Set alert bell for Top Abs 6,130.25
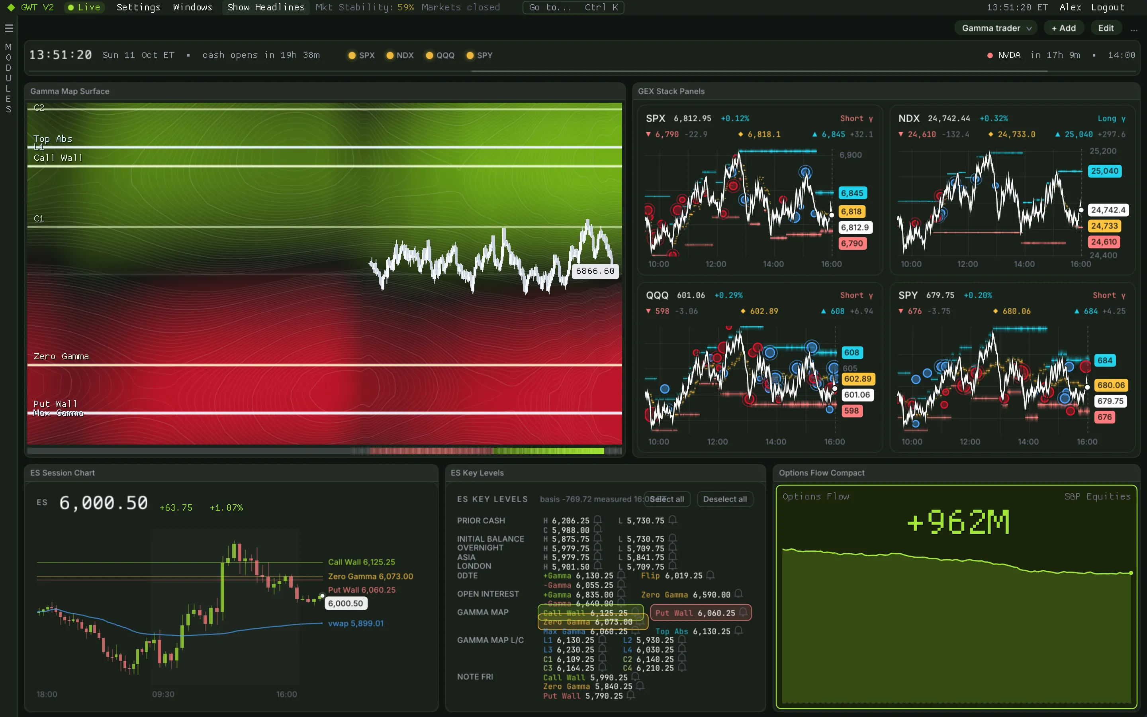 738,631
